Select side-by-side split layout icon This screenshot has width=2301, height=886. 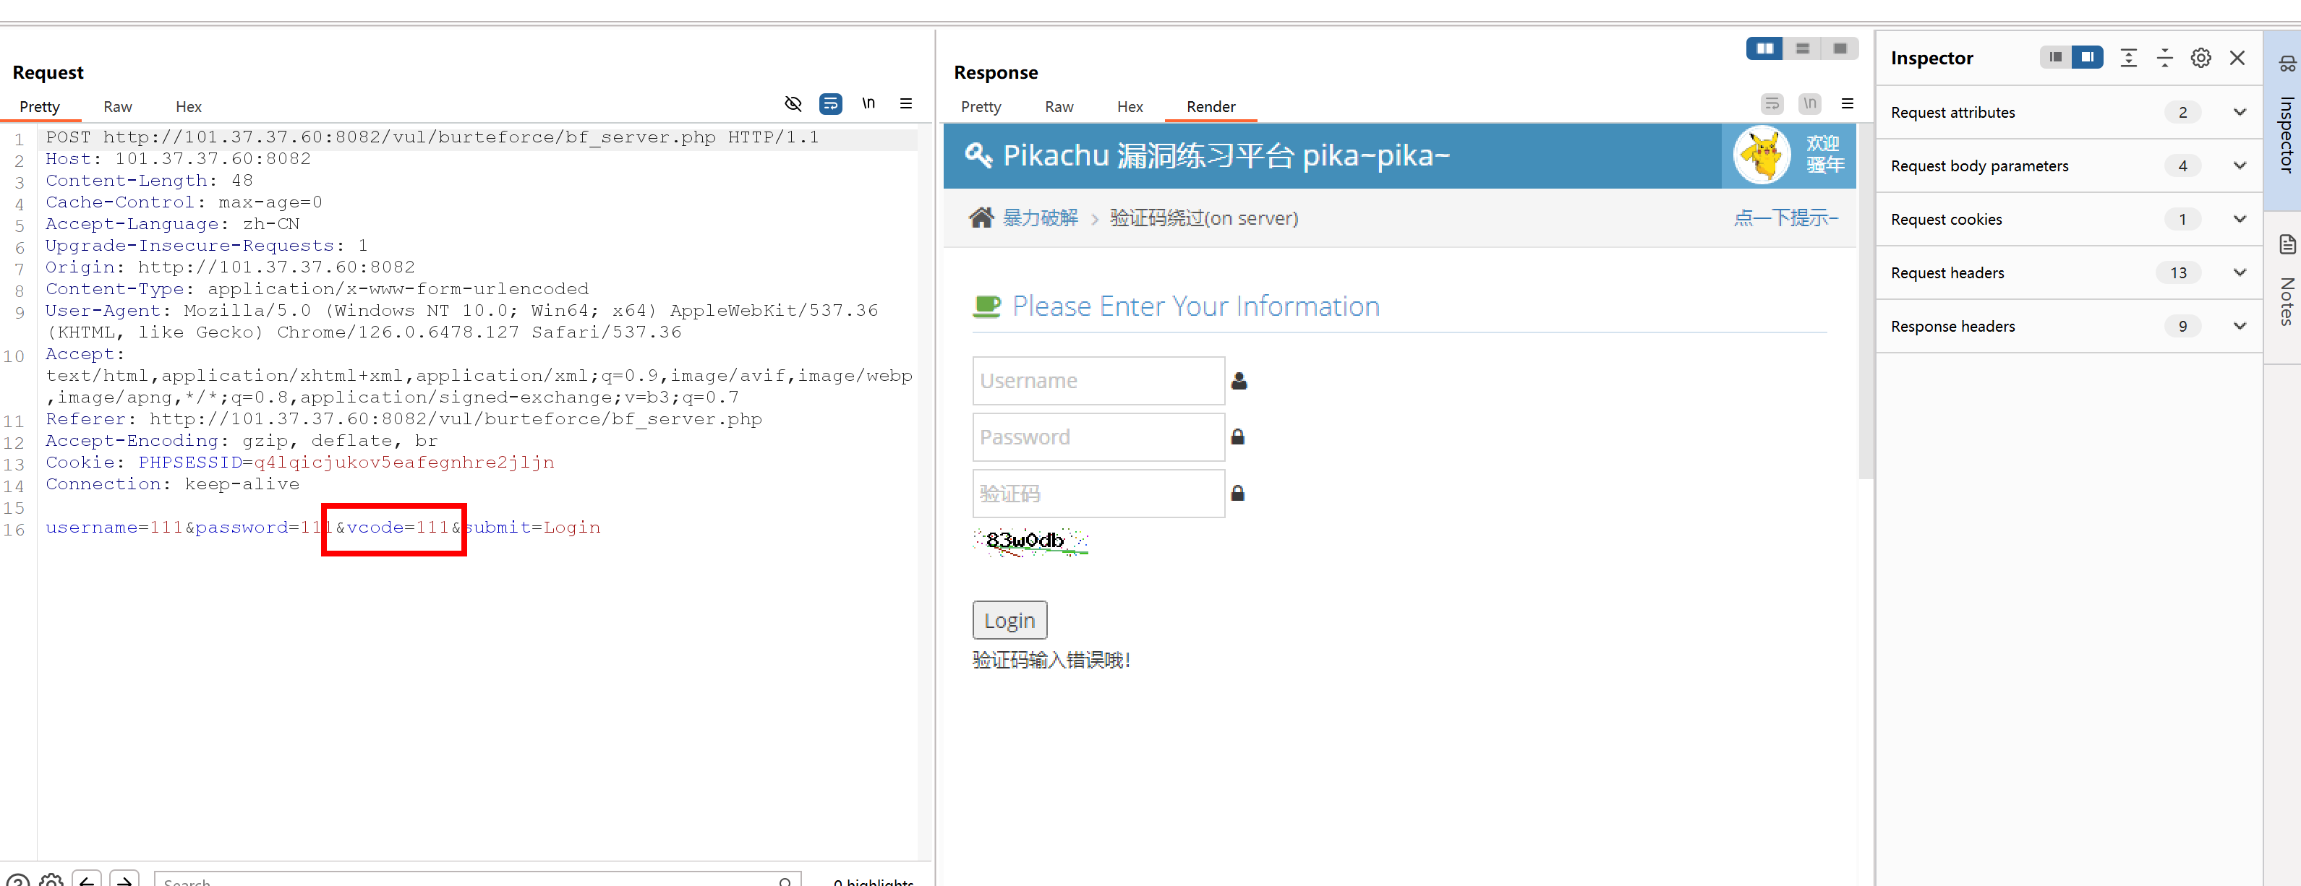1764,48
